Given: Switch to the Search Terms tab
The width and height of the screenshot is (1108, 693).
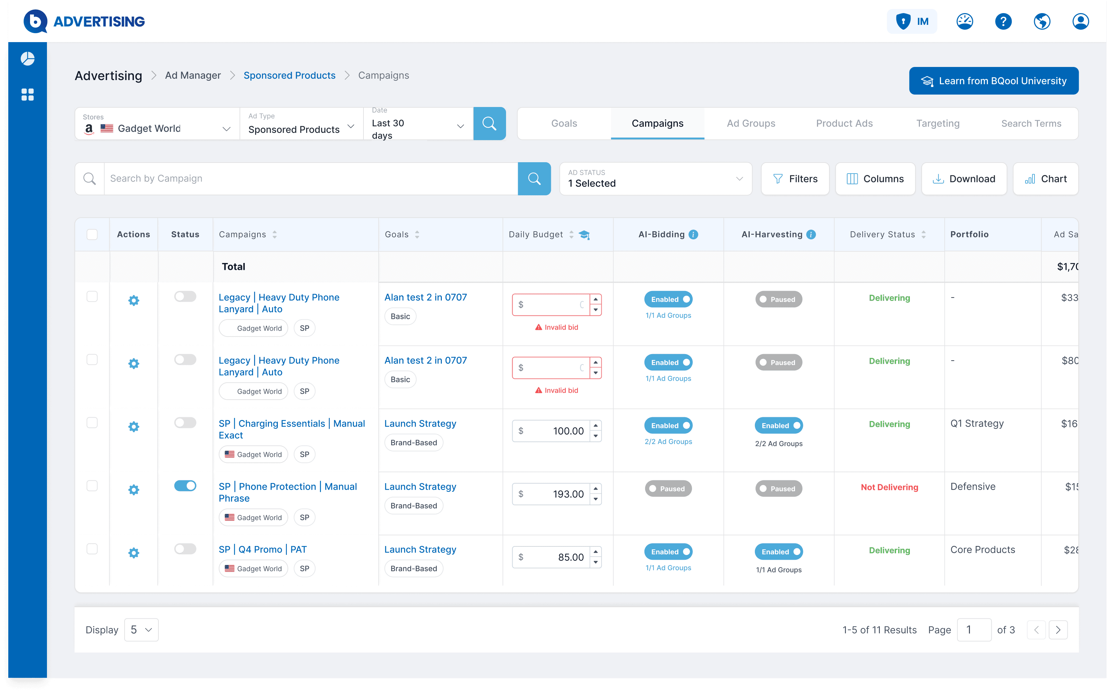Looking at the screenshot, I should coord(1031,123).
